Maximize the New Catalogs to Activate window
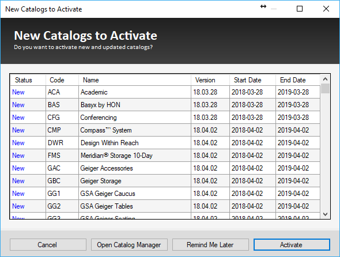This screenshot has width=340, height=257. tap(300, 9)
